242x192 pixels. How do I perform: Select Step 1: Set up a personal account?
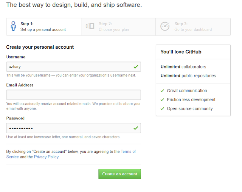[x=44, y=27]
